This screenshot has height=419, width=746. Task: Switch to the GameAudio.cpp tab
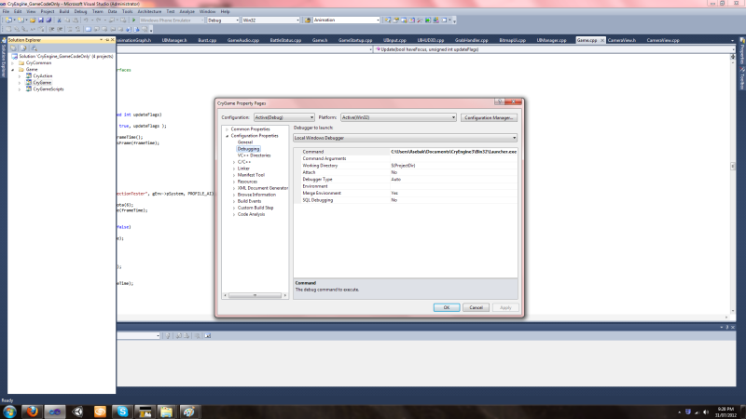point(243,40)
